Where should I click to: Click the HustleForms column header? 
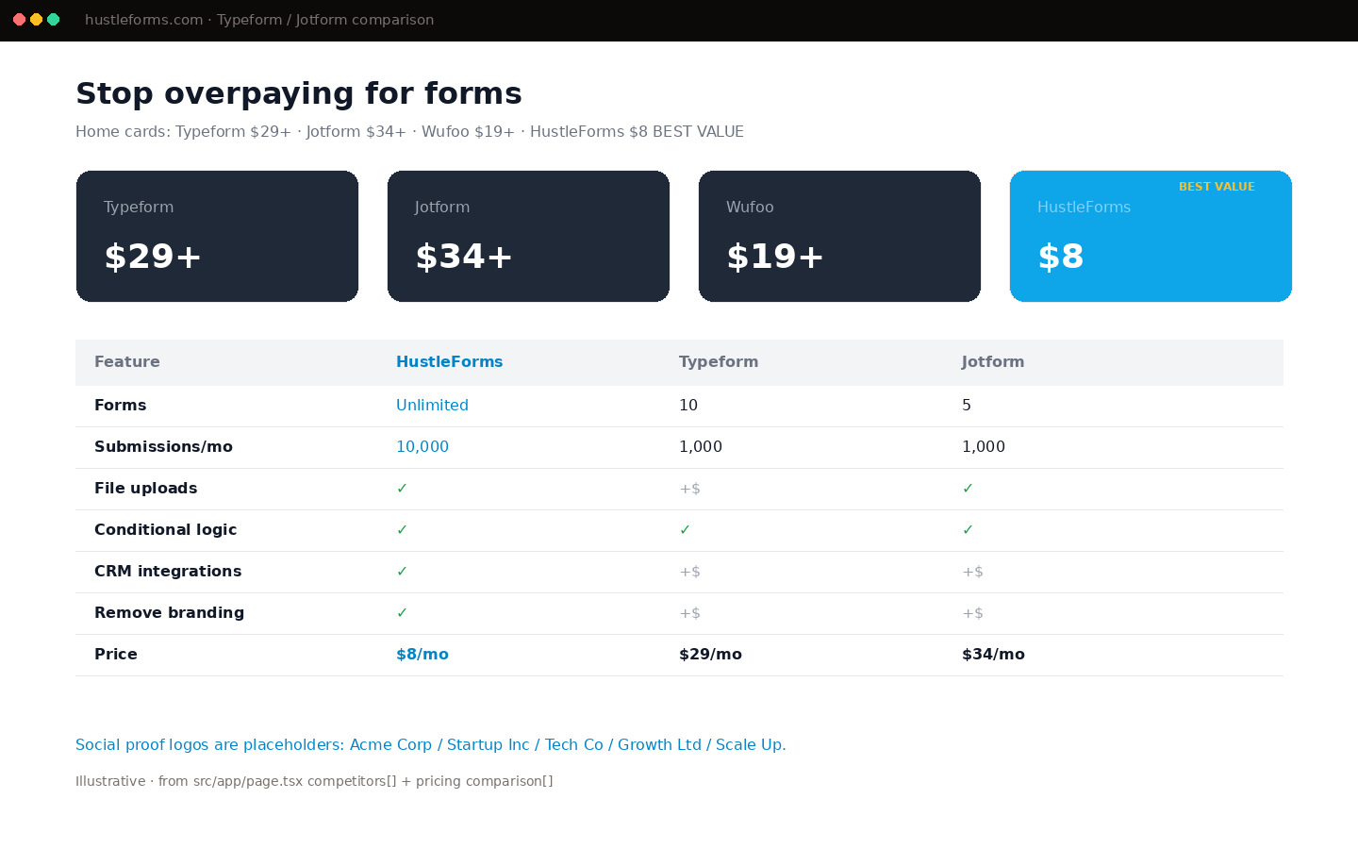point(449,362)
